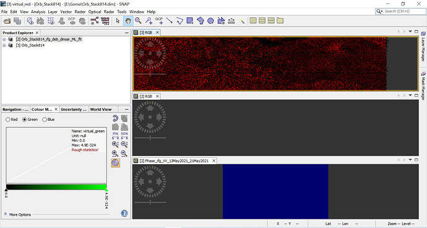Select the [2] Phase_ifg_VV_13May2021_21May2021 tab
Image resolution: width=427 pixels, height=228 pixels.
pos(174,161)
